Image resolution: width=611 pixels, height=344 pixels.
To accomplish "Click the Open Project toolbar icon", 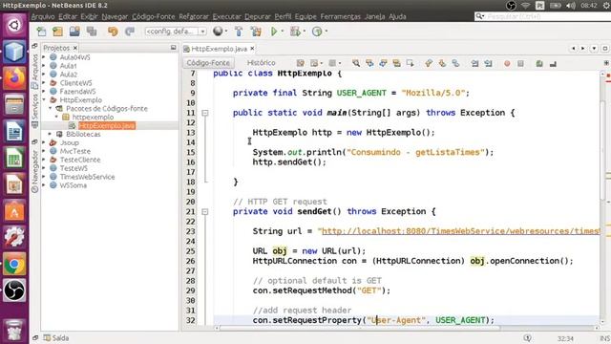I will point(74,32).
